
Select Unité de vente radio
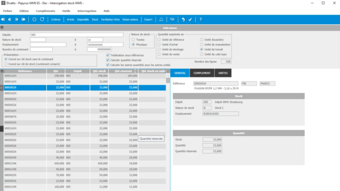pyautogui.click(x=159, y=54)
